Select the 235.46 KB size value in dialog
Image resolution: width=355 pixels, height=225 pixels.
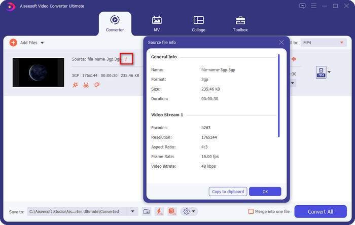[210, 89]
